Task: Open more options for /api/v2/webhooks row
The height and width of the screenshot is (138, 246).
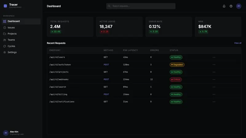Action: click(x=214, y=79)
